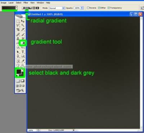Switch to Quick Mask mode
144x133 pixels.
(x=23, y=81)
